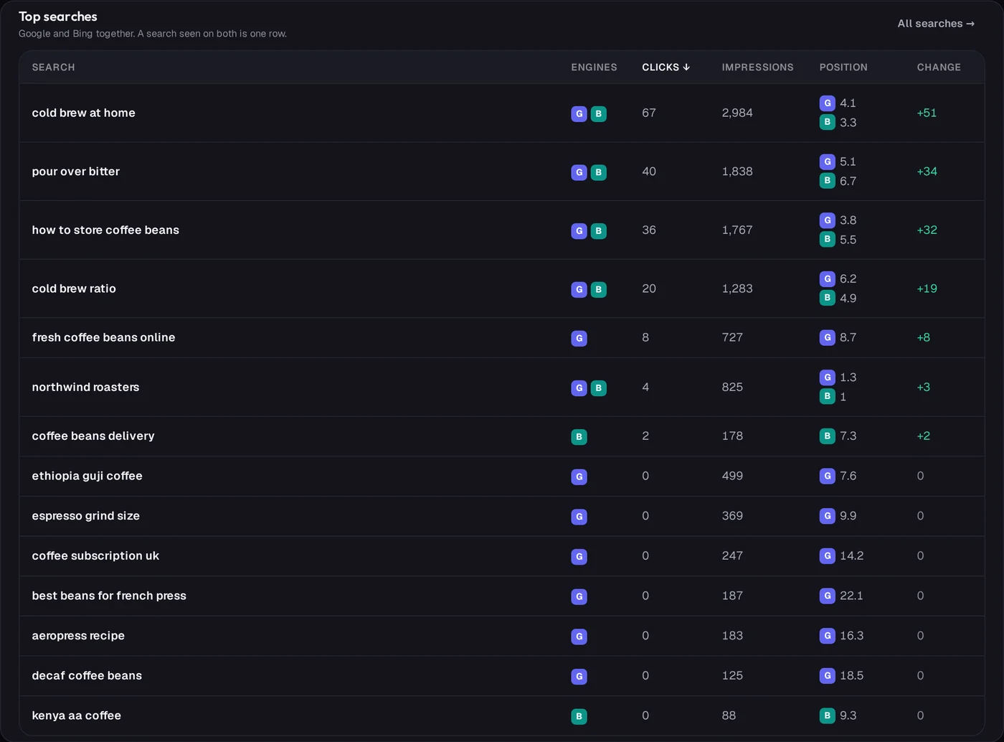This screenshot has width=1004, height=742.
Task: Open the 'best beans for french press' query
Action: 109,596
